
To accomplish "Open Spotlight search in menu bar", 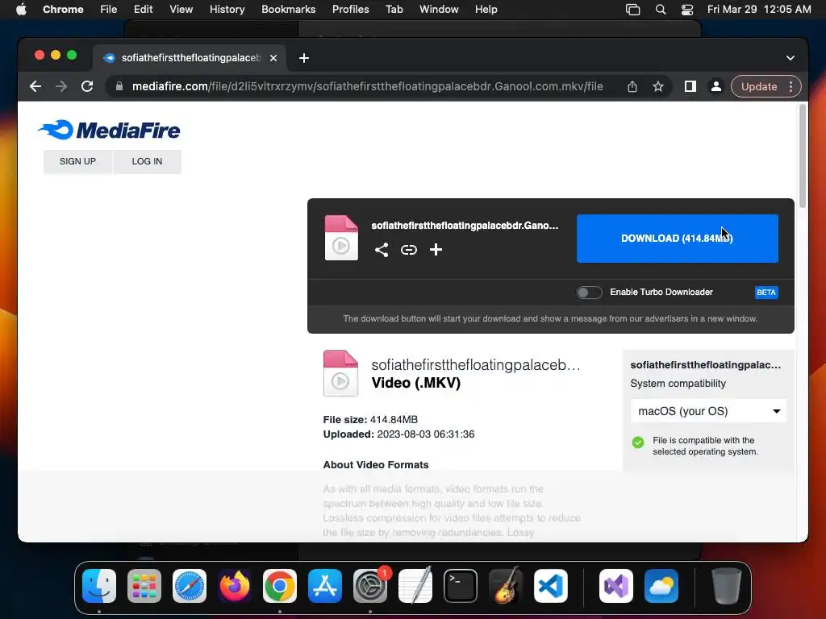I will click(x=660, y=10).
